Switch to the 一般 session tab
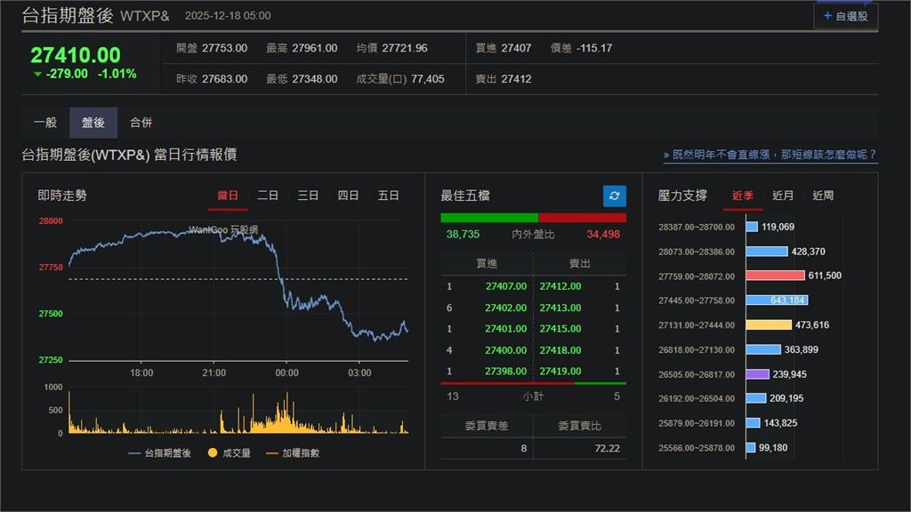The width and height of the screenshot is (911, 512). pos(45,123)
